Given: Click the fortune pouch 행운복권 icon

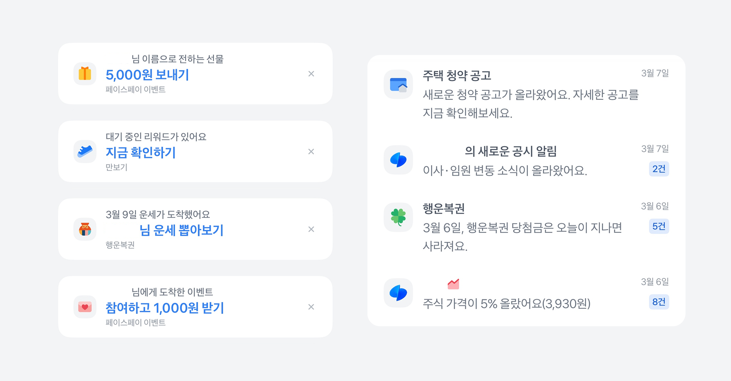Looking at the screenshot, I should 85,229.
